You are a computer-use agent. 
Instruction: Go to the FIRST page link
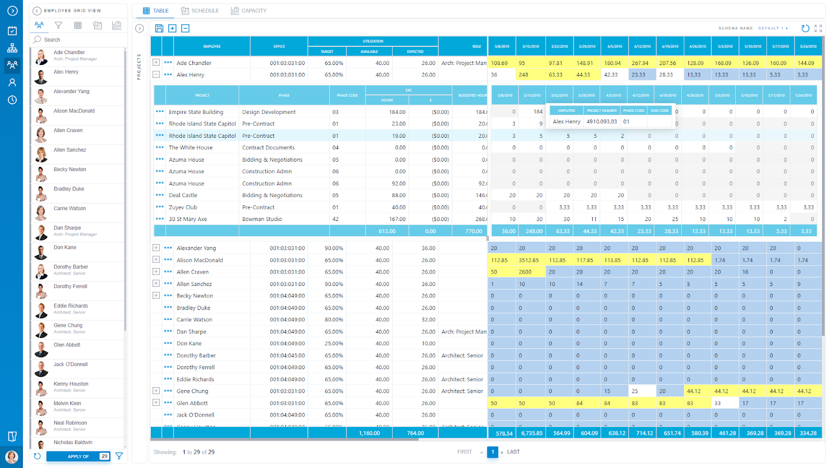click(x=465, y=452)
